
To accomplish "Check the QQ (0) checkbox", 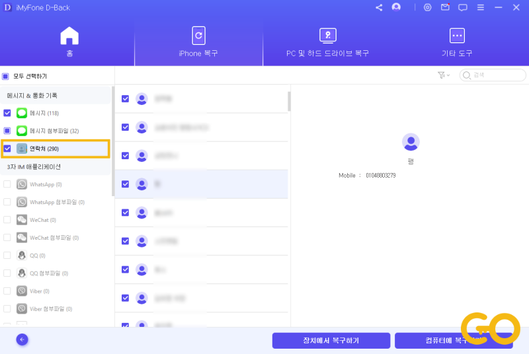I will (7, 256).
